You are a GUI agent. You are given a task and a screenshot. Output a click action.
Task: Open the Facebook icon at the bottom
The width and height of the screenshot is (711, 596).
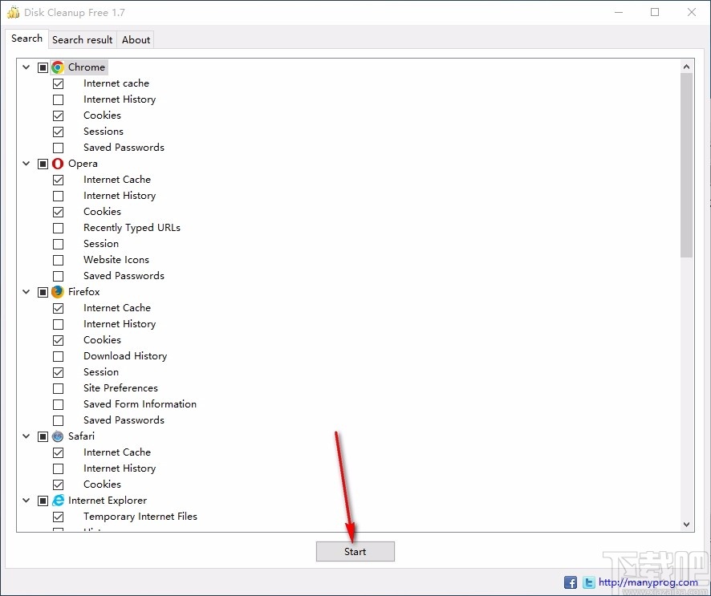tap(570, 582)
